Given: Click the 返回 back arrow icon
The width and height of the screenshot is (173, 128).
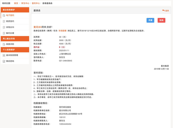Looking at the screenshot, I should click(x=163, y=11).
